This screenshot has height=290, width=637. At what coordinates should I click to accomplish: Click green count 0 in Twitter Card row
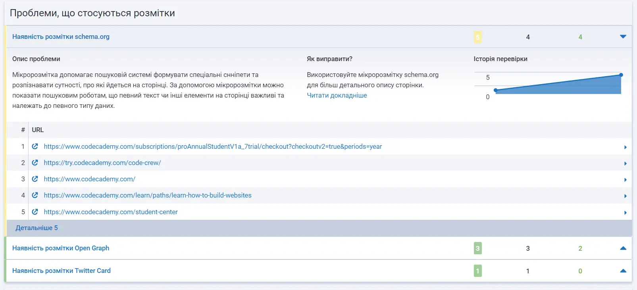pyautogui.click(x=580, y=271)
